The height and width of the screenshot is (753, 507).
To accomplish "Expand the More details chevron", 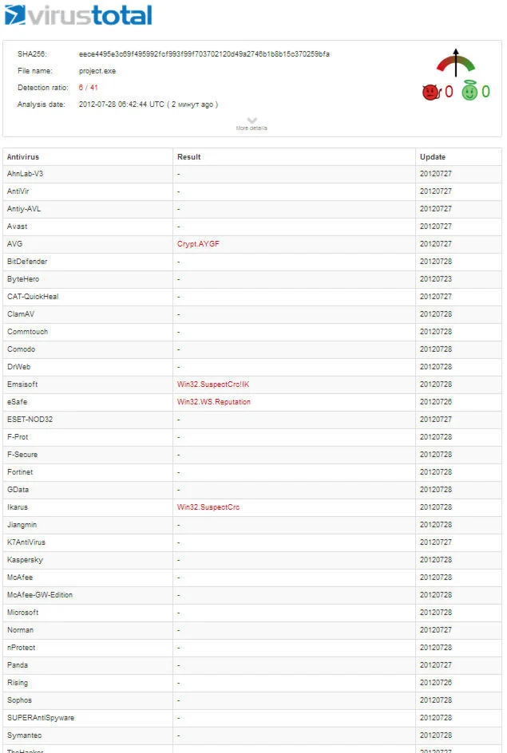I will tap(252, 120).
